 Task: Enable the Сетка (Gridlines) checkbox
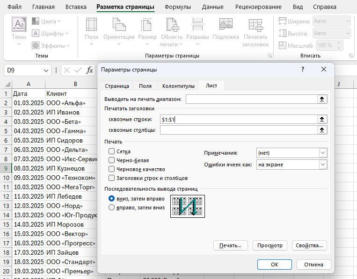pyautogui.click(x=112, y=151)
